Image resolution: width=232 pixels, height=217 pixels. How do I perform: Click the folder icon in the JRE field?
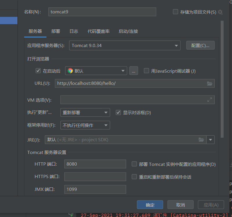tap(201, 140)
